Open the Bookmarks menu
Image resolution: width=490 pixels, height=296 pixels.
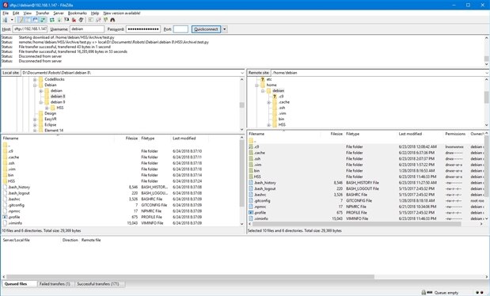pyautogui.click(x=78, y=13)
